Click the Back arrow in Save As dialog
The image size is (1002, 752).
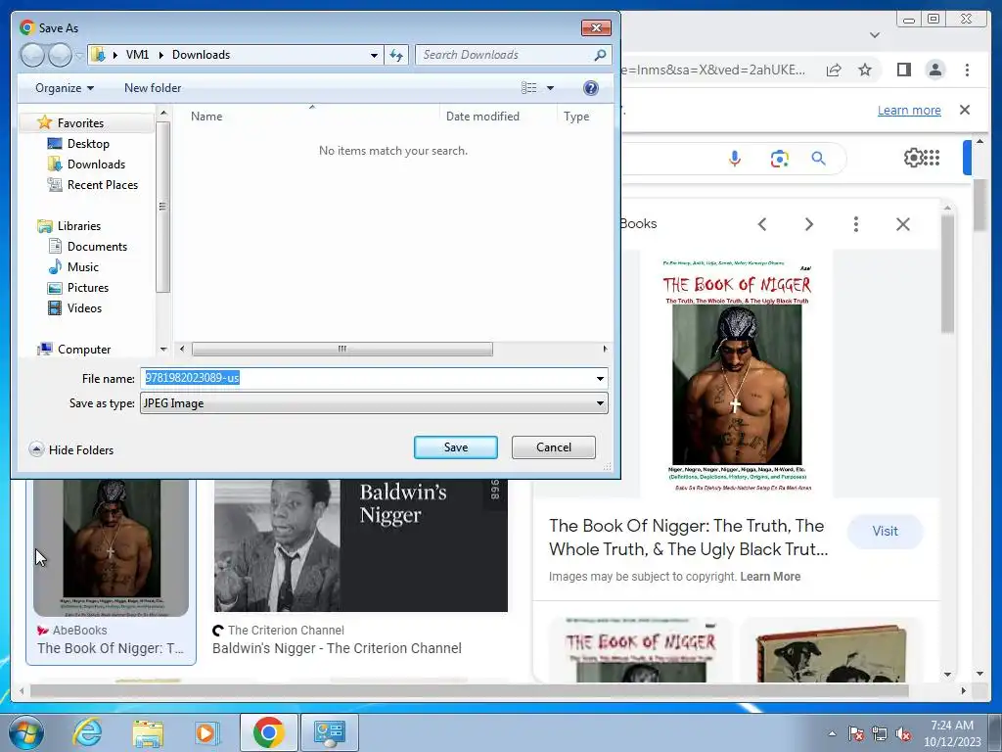(x=32, y=55)
